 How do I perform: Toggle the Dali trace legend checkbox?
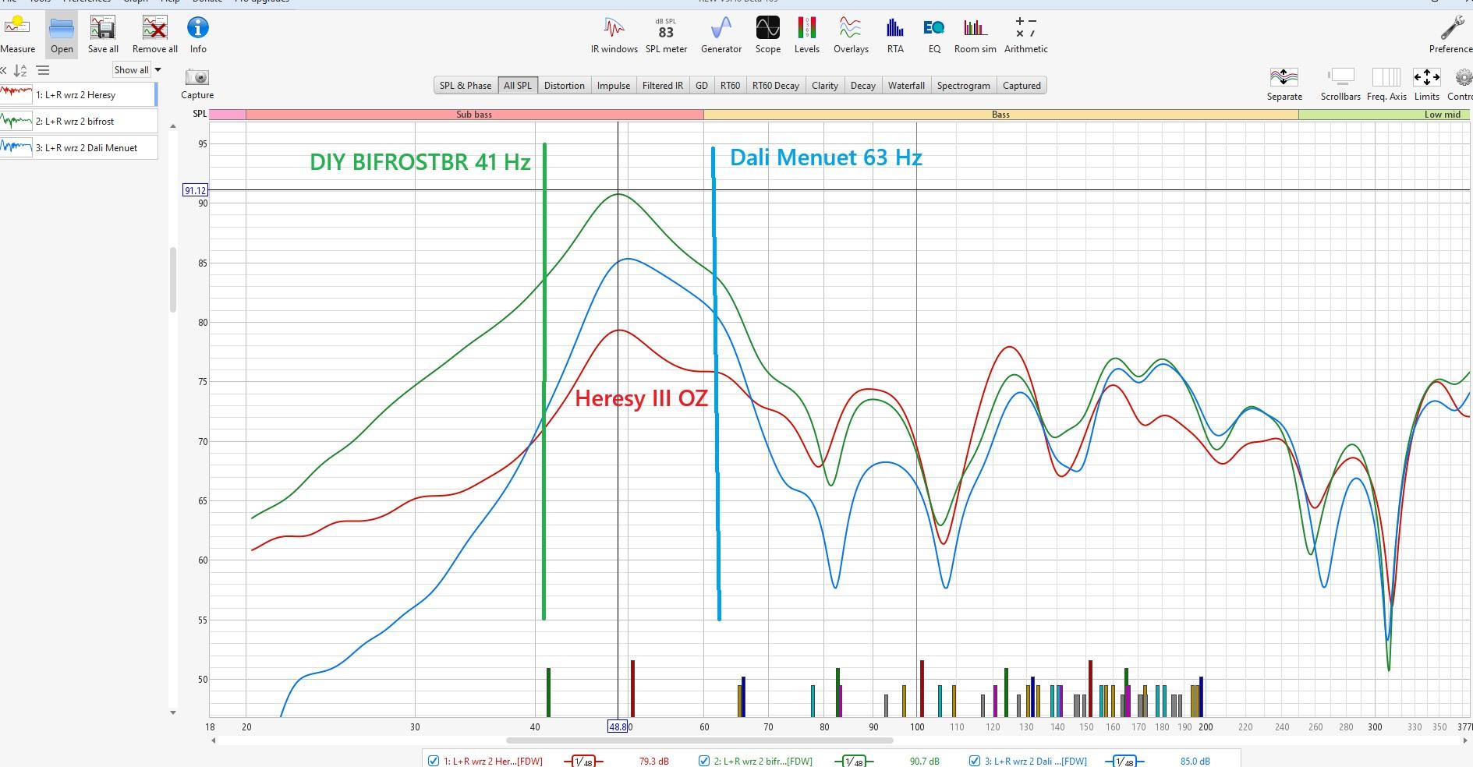(x=974, y=761)
